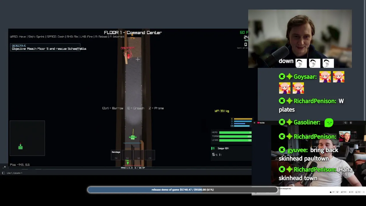366x206 pixels.
Task: Select empty quick slot number 7
Action: coord(150,155)
